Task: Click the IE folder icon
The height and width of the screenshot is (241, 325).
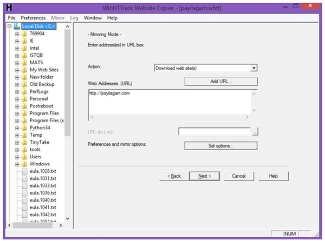Action: [24, 41]
